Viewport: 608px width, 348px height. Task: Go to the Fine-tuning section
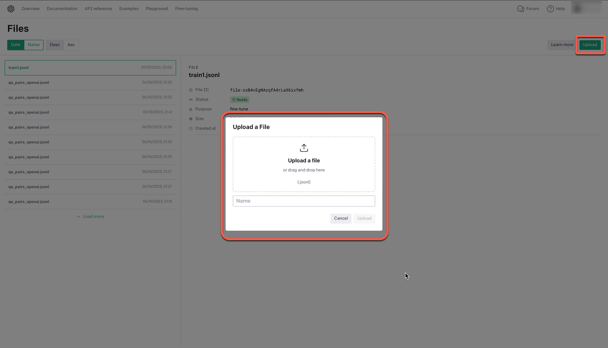pyautogui.click(x=186, y=9)
